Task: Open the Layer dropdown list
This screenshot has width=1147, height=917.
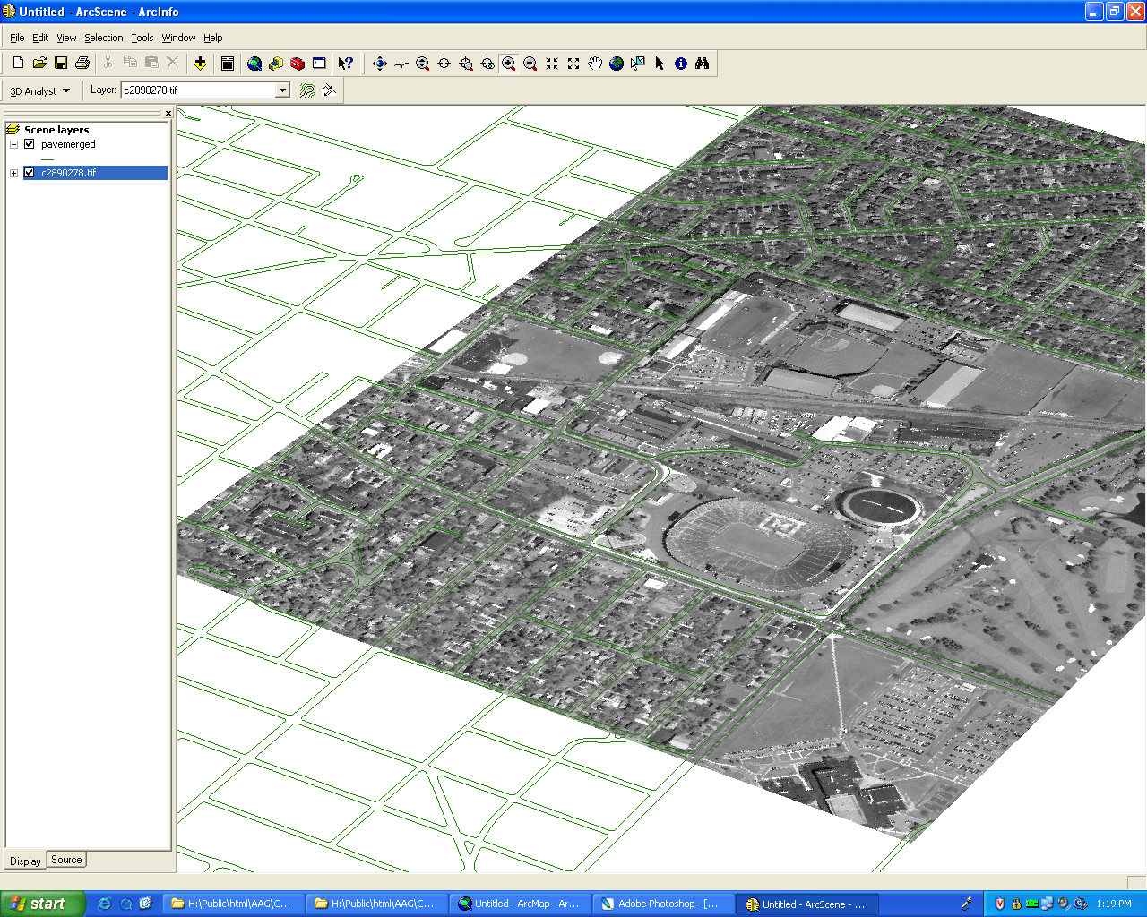Action: [x=282, y=90]
